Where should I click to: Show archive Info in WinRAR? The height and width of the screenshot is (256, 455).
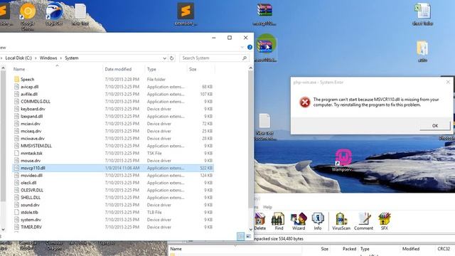(318, 221)
